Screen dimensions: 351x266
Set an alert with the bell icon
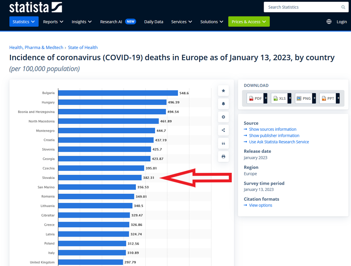pos(223,104)
